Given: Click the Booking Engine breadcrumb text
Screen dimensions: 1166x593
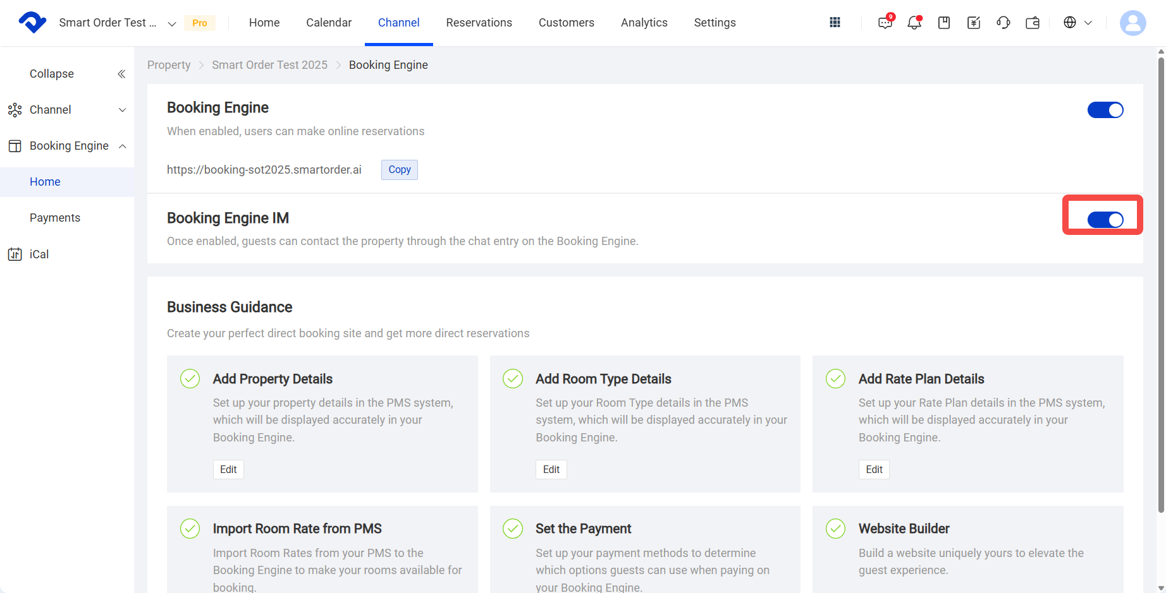Looking at the screenshot, I should [388, 65].
